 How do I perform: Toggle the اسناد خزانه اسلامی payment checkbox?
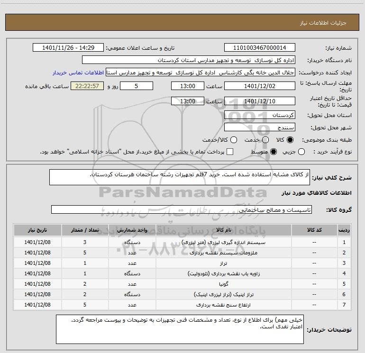tap(230, 152)
